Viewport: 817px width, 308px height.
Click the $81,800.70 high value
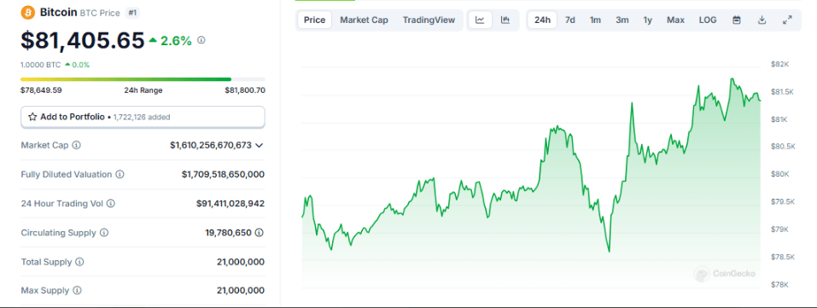(245, 90)
